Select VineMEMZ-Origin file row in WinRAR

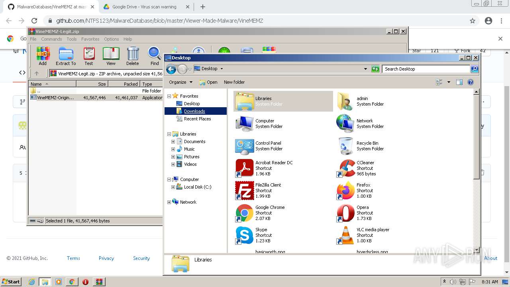tap(96, 98)
